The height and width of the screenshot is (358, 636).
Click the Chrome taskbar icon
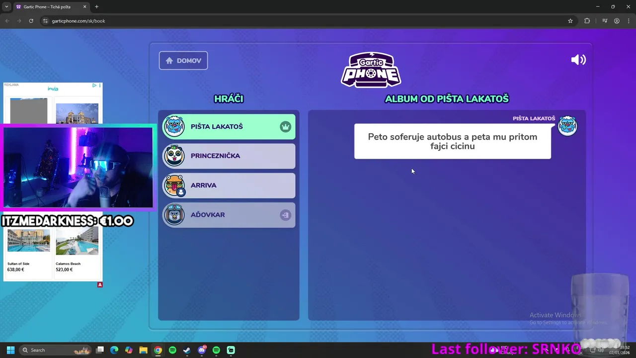(158, 350)
